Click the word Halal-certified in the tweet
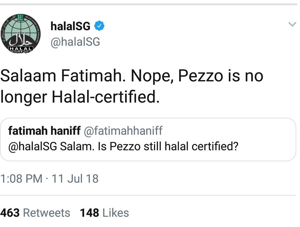The width and height of the screenshot is (300, 227). [x=106, y=96]
